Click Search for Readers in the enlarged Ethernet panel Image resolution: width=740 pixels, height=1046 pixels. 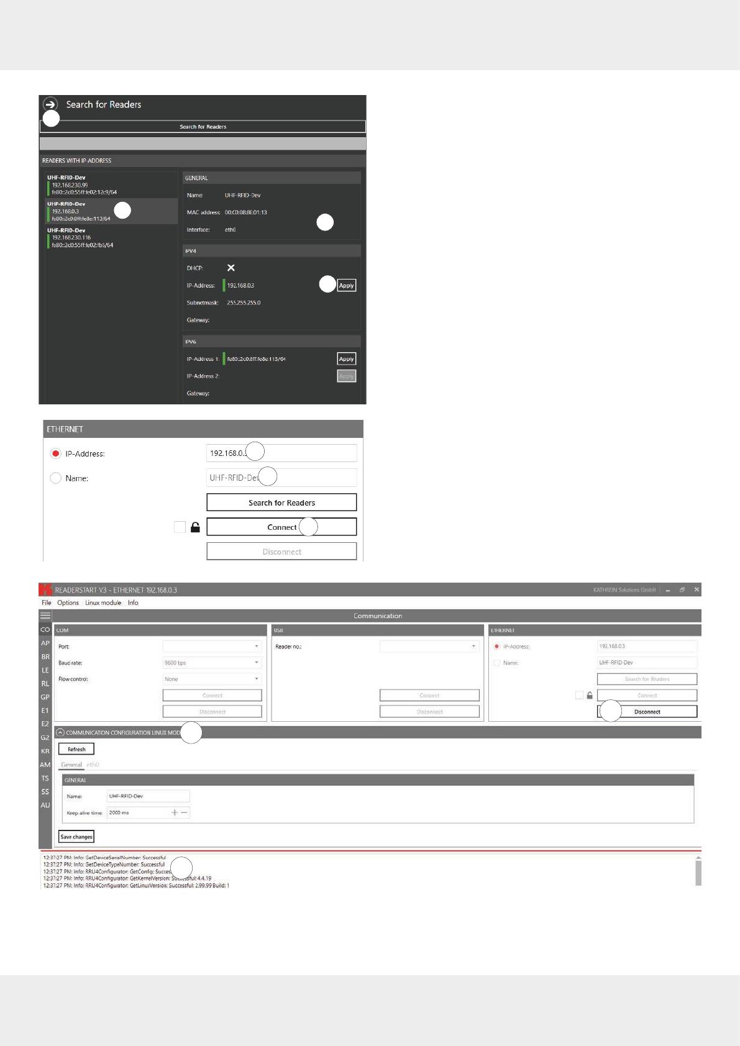tap(281, 503)
